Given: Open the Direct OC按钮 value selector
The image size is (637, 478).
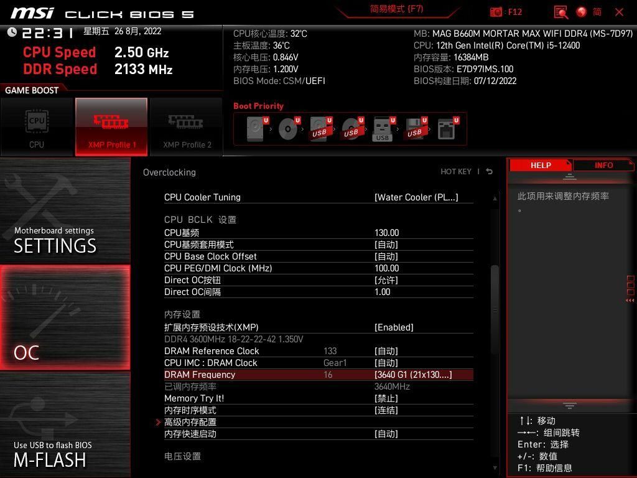Looking at the screenshot, I should [x=386, y=279].
